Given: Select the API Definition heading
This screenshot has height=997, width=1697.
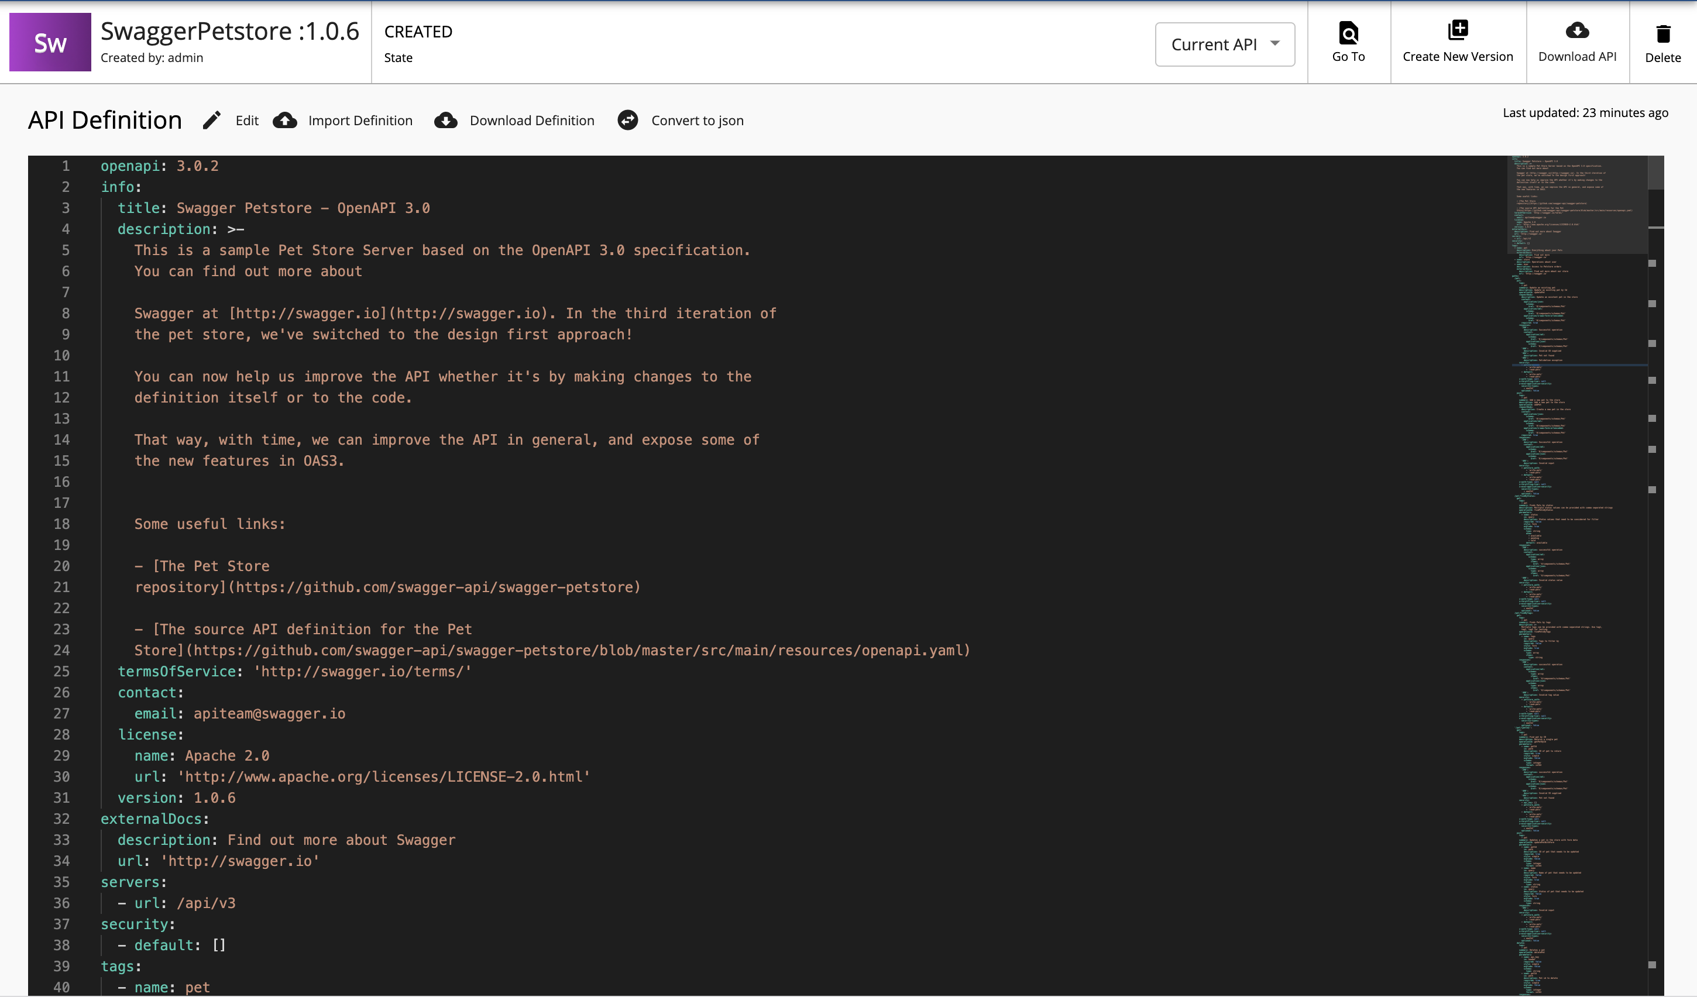Looking at the screenshot, I should click(x=104, y=119).
